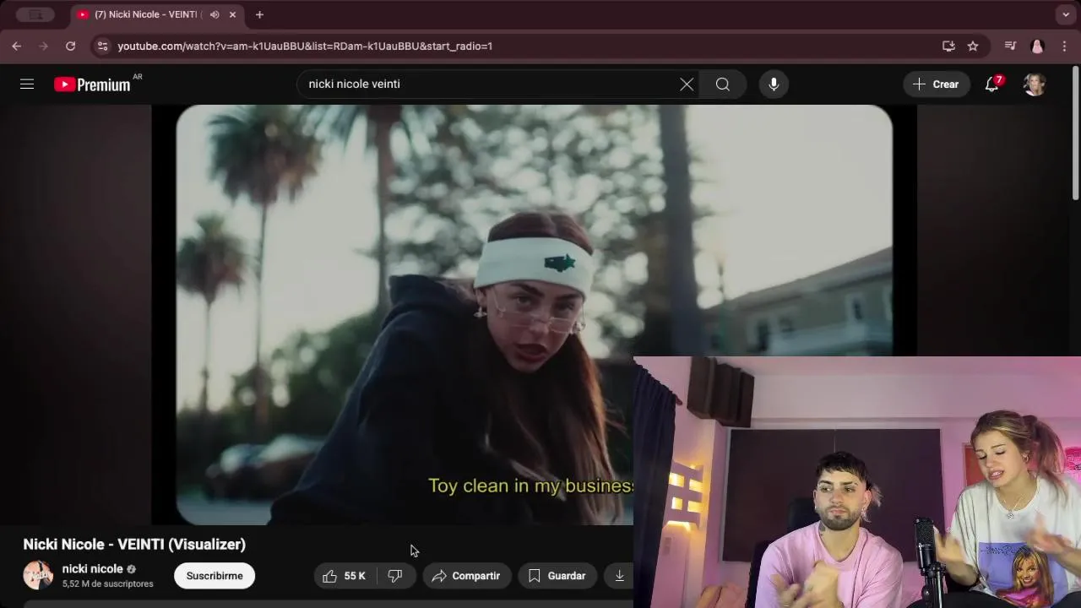
Task: Open site information icon in address bar
Action: coord(102,46)
